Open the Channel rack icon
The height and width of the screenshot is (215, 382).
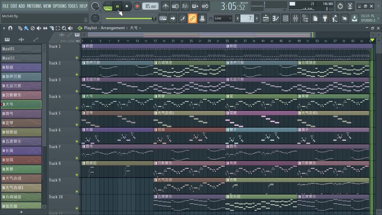(x=286, y=19)
